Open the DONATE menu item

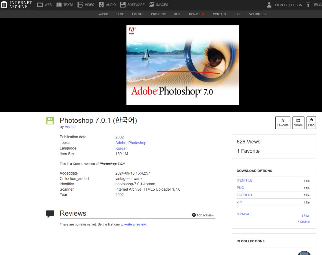pos(197,14)
